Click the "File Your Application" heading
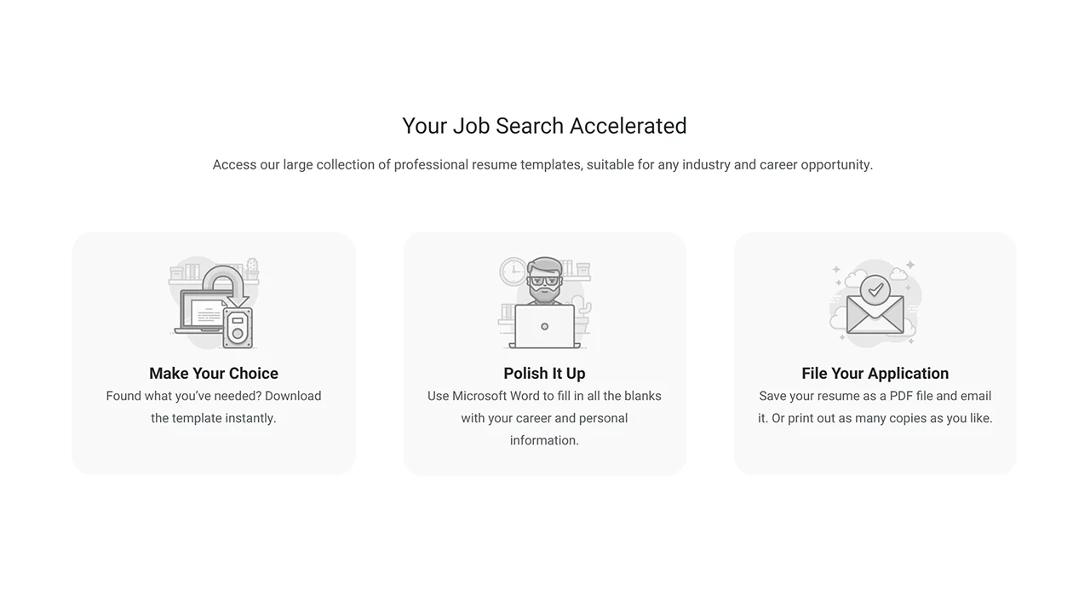Image resolution: width=1090 pixels, height=613 pixels. pyautogui.click(x=875, y=373)
